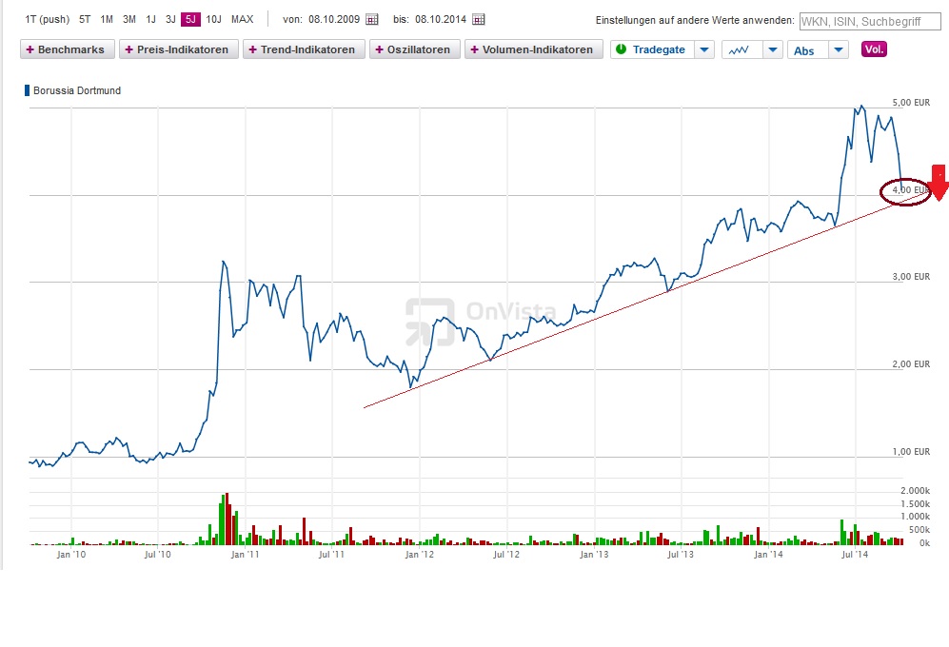The width and height of the screenshot is (949, 647).
Task: Click the green Tradegate status icon
Action: point(621,49)
